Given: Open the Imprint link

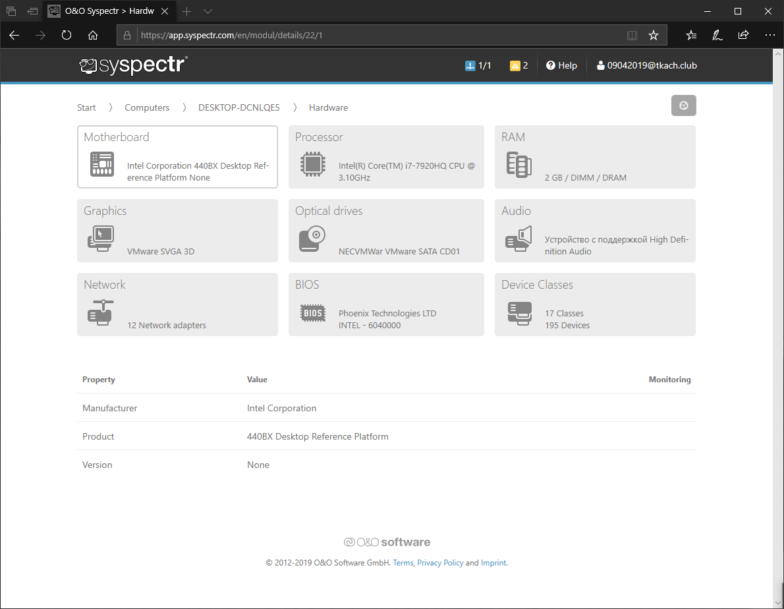Looking at the screenshot, I should click(493, 562).
